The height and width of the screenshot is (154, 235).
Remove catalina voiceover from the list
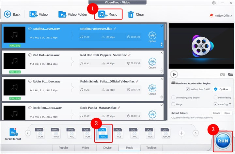(x=162, y=26)
